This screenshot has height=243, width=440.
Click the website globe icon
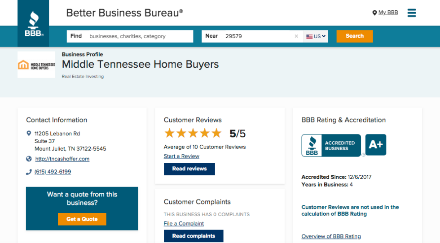(29, 159)
